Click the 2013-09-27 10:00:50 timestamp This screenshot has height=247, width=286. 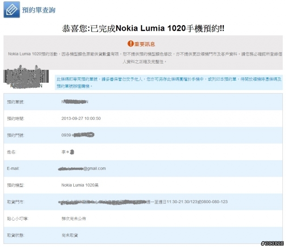point(81,119)
